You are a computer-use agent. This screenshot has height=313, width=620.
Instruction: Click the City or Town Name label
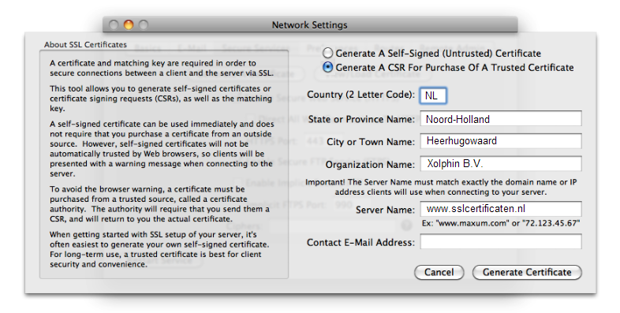click(371, 142)
